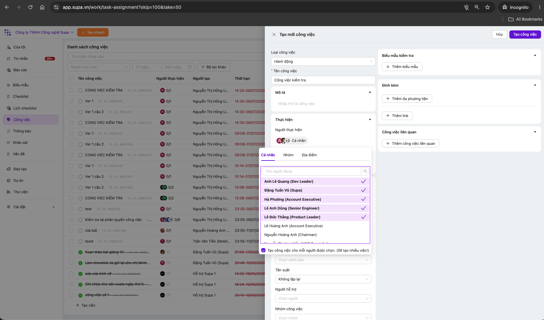Close the Tạo mới công việc panel
This screenshot has width=544, height=320.
click(x=274, y=34)
